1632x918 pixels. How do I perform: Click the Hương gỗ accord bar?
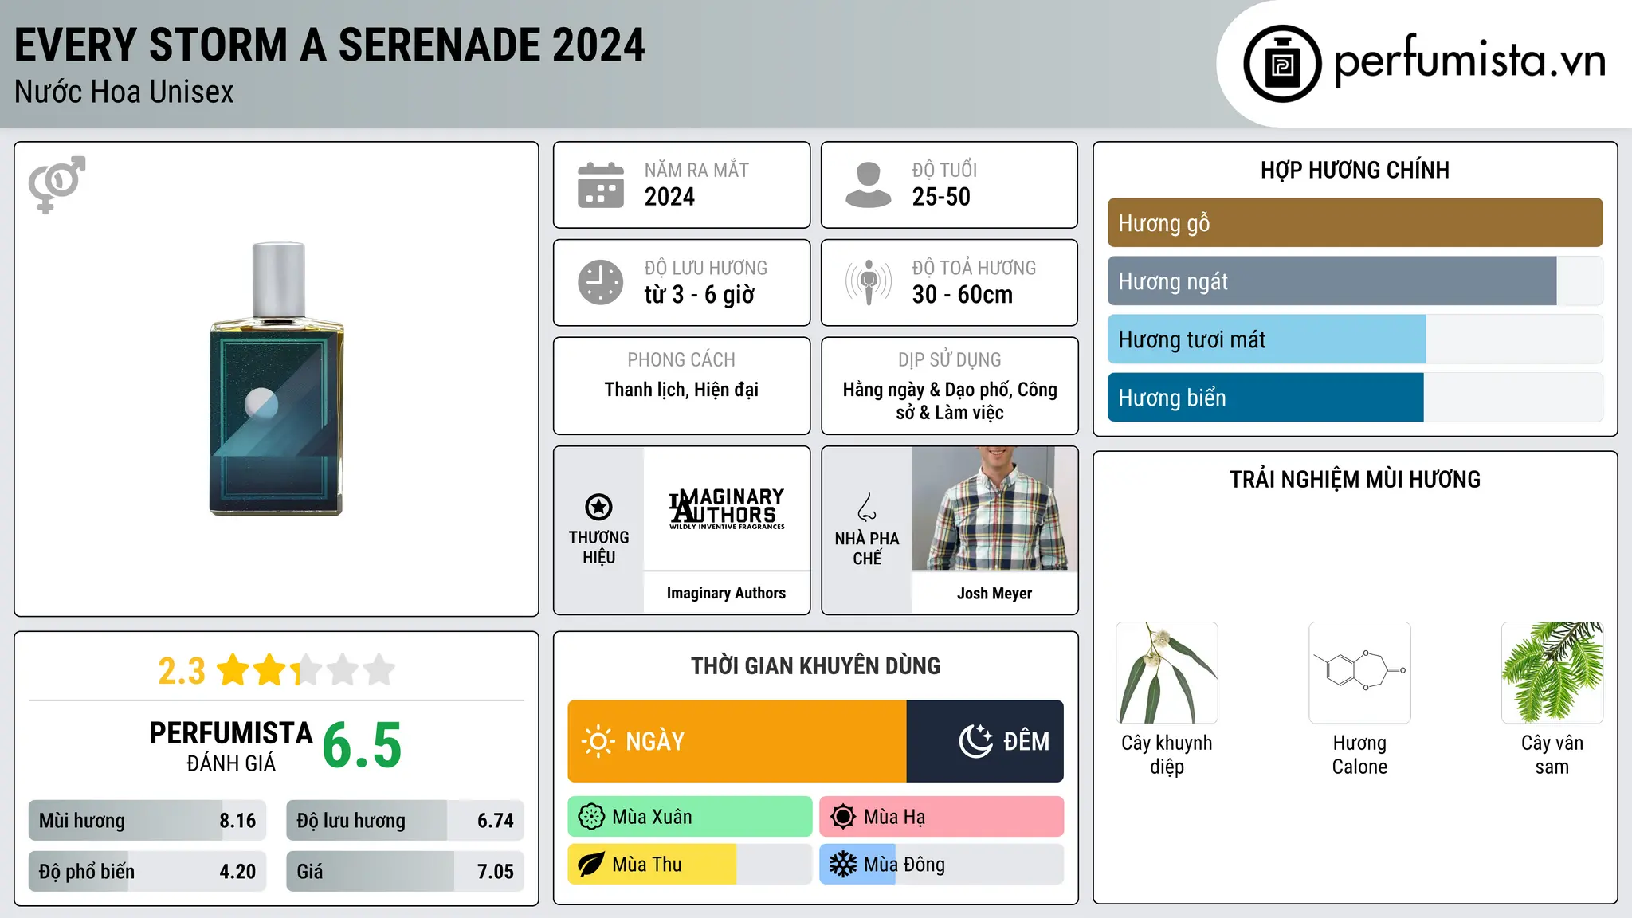(1355, 223)
